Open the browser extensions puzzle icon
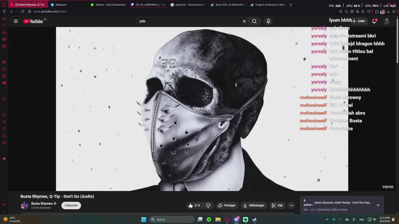Screen dimensions: 399x224 [x=377, y=12]
